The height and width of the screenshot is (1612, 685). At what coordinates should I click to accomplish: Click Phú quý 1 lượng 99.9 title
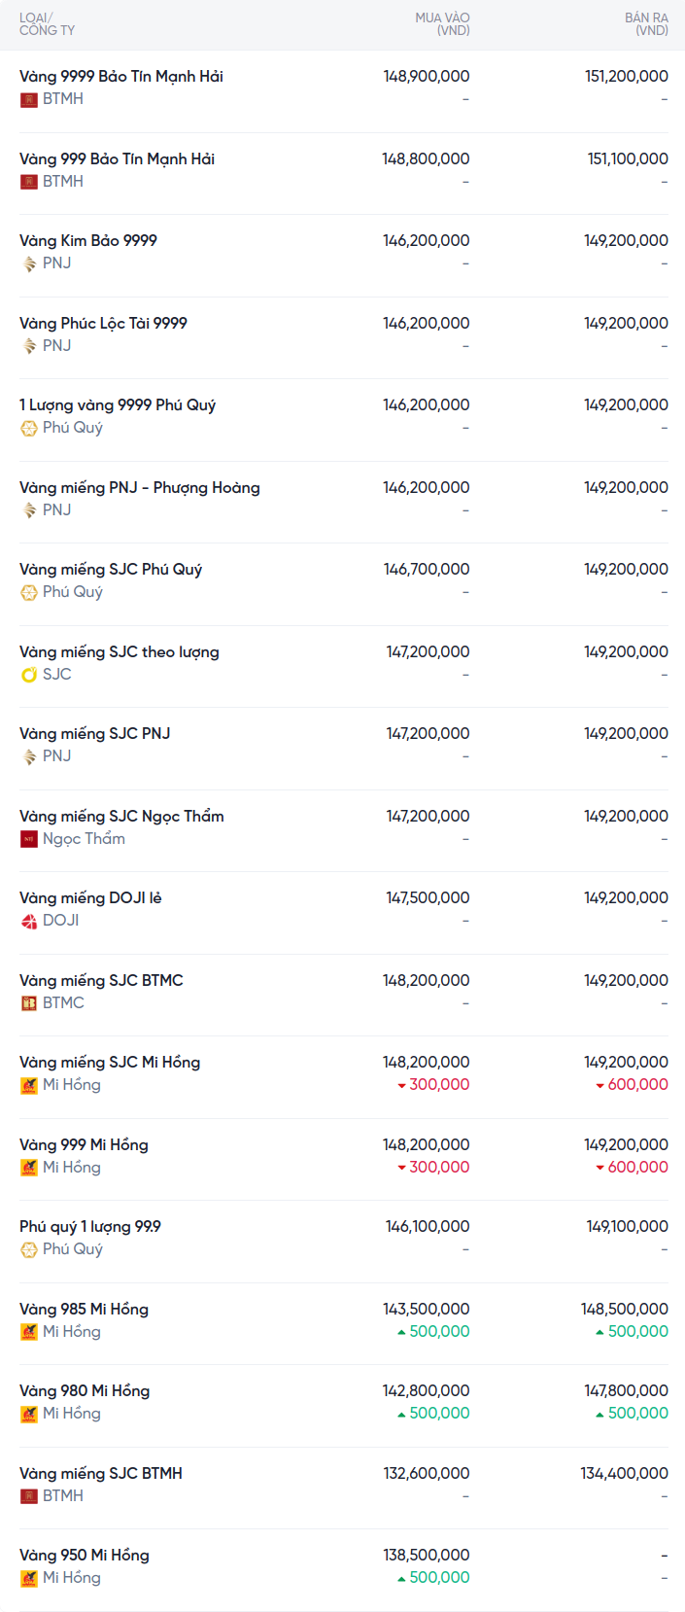(90, 1226)
